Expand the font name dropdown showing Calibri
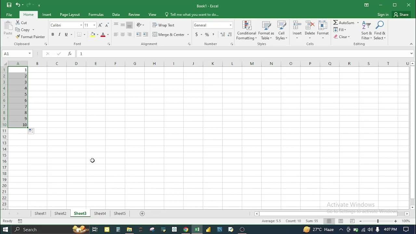Image resolution: width=416 pixels, height=234 pixels. click(81, 25)
